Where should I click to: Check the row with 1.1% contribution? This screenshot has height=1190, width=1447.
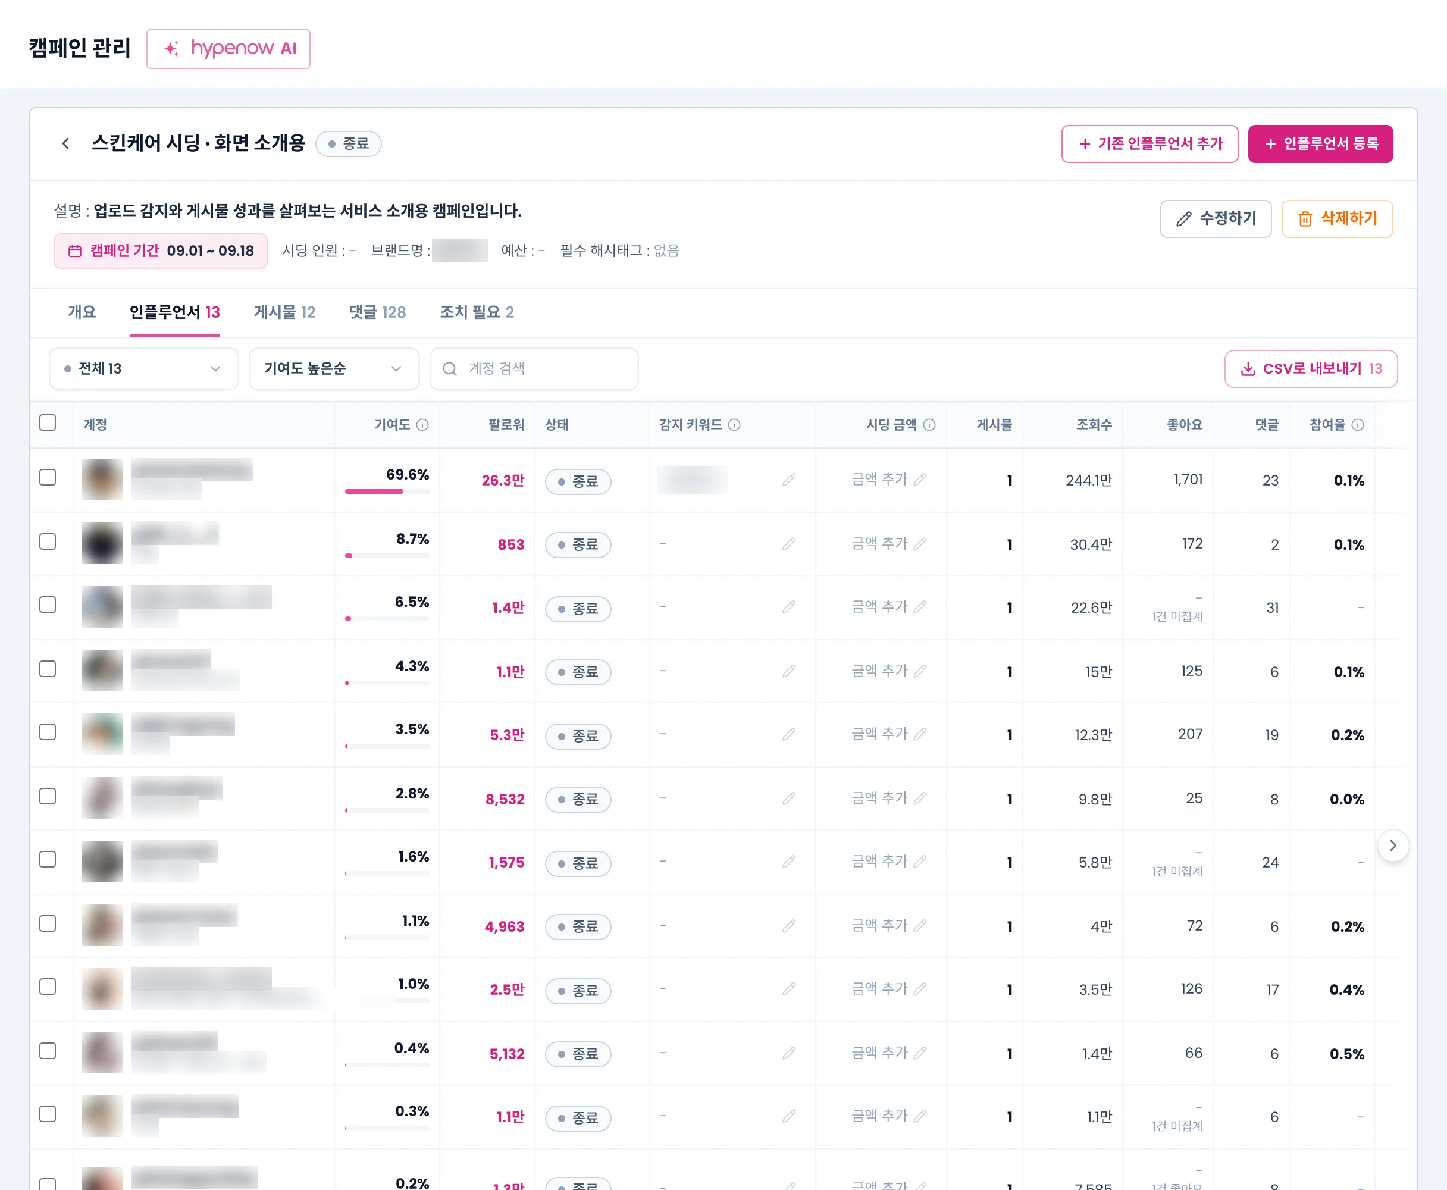(48, 924)
